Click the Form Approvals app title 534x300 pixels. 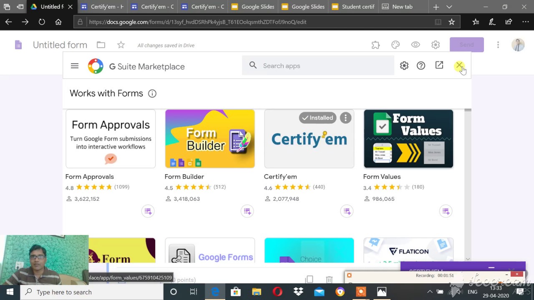click(x=89, y=177)
